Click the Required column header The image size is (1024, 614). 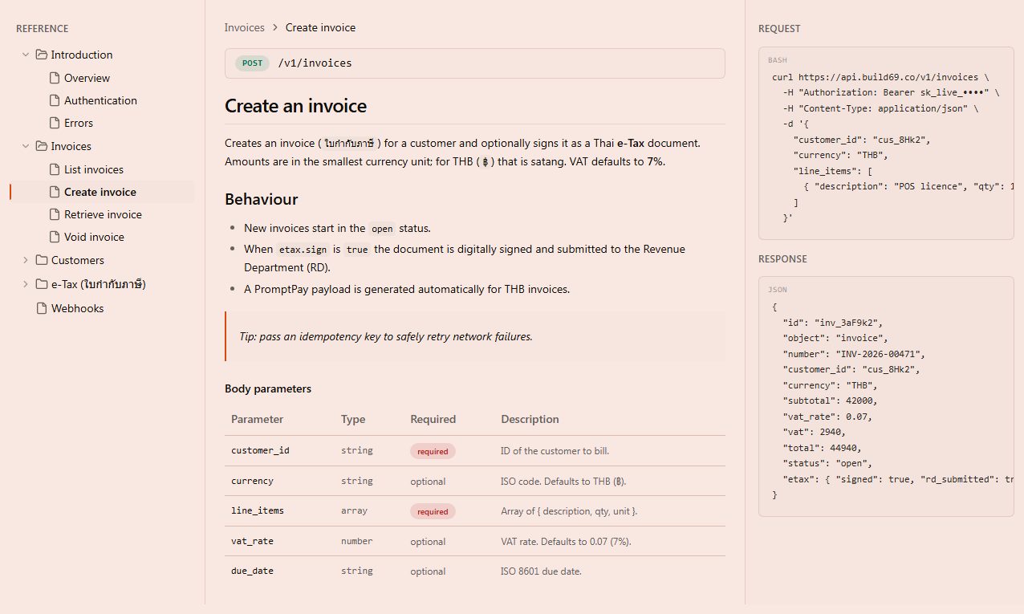[x=433, y=419]
